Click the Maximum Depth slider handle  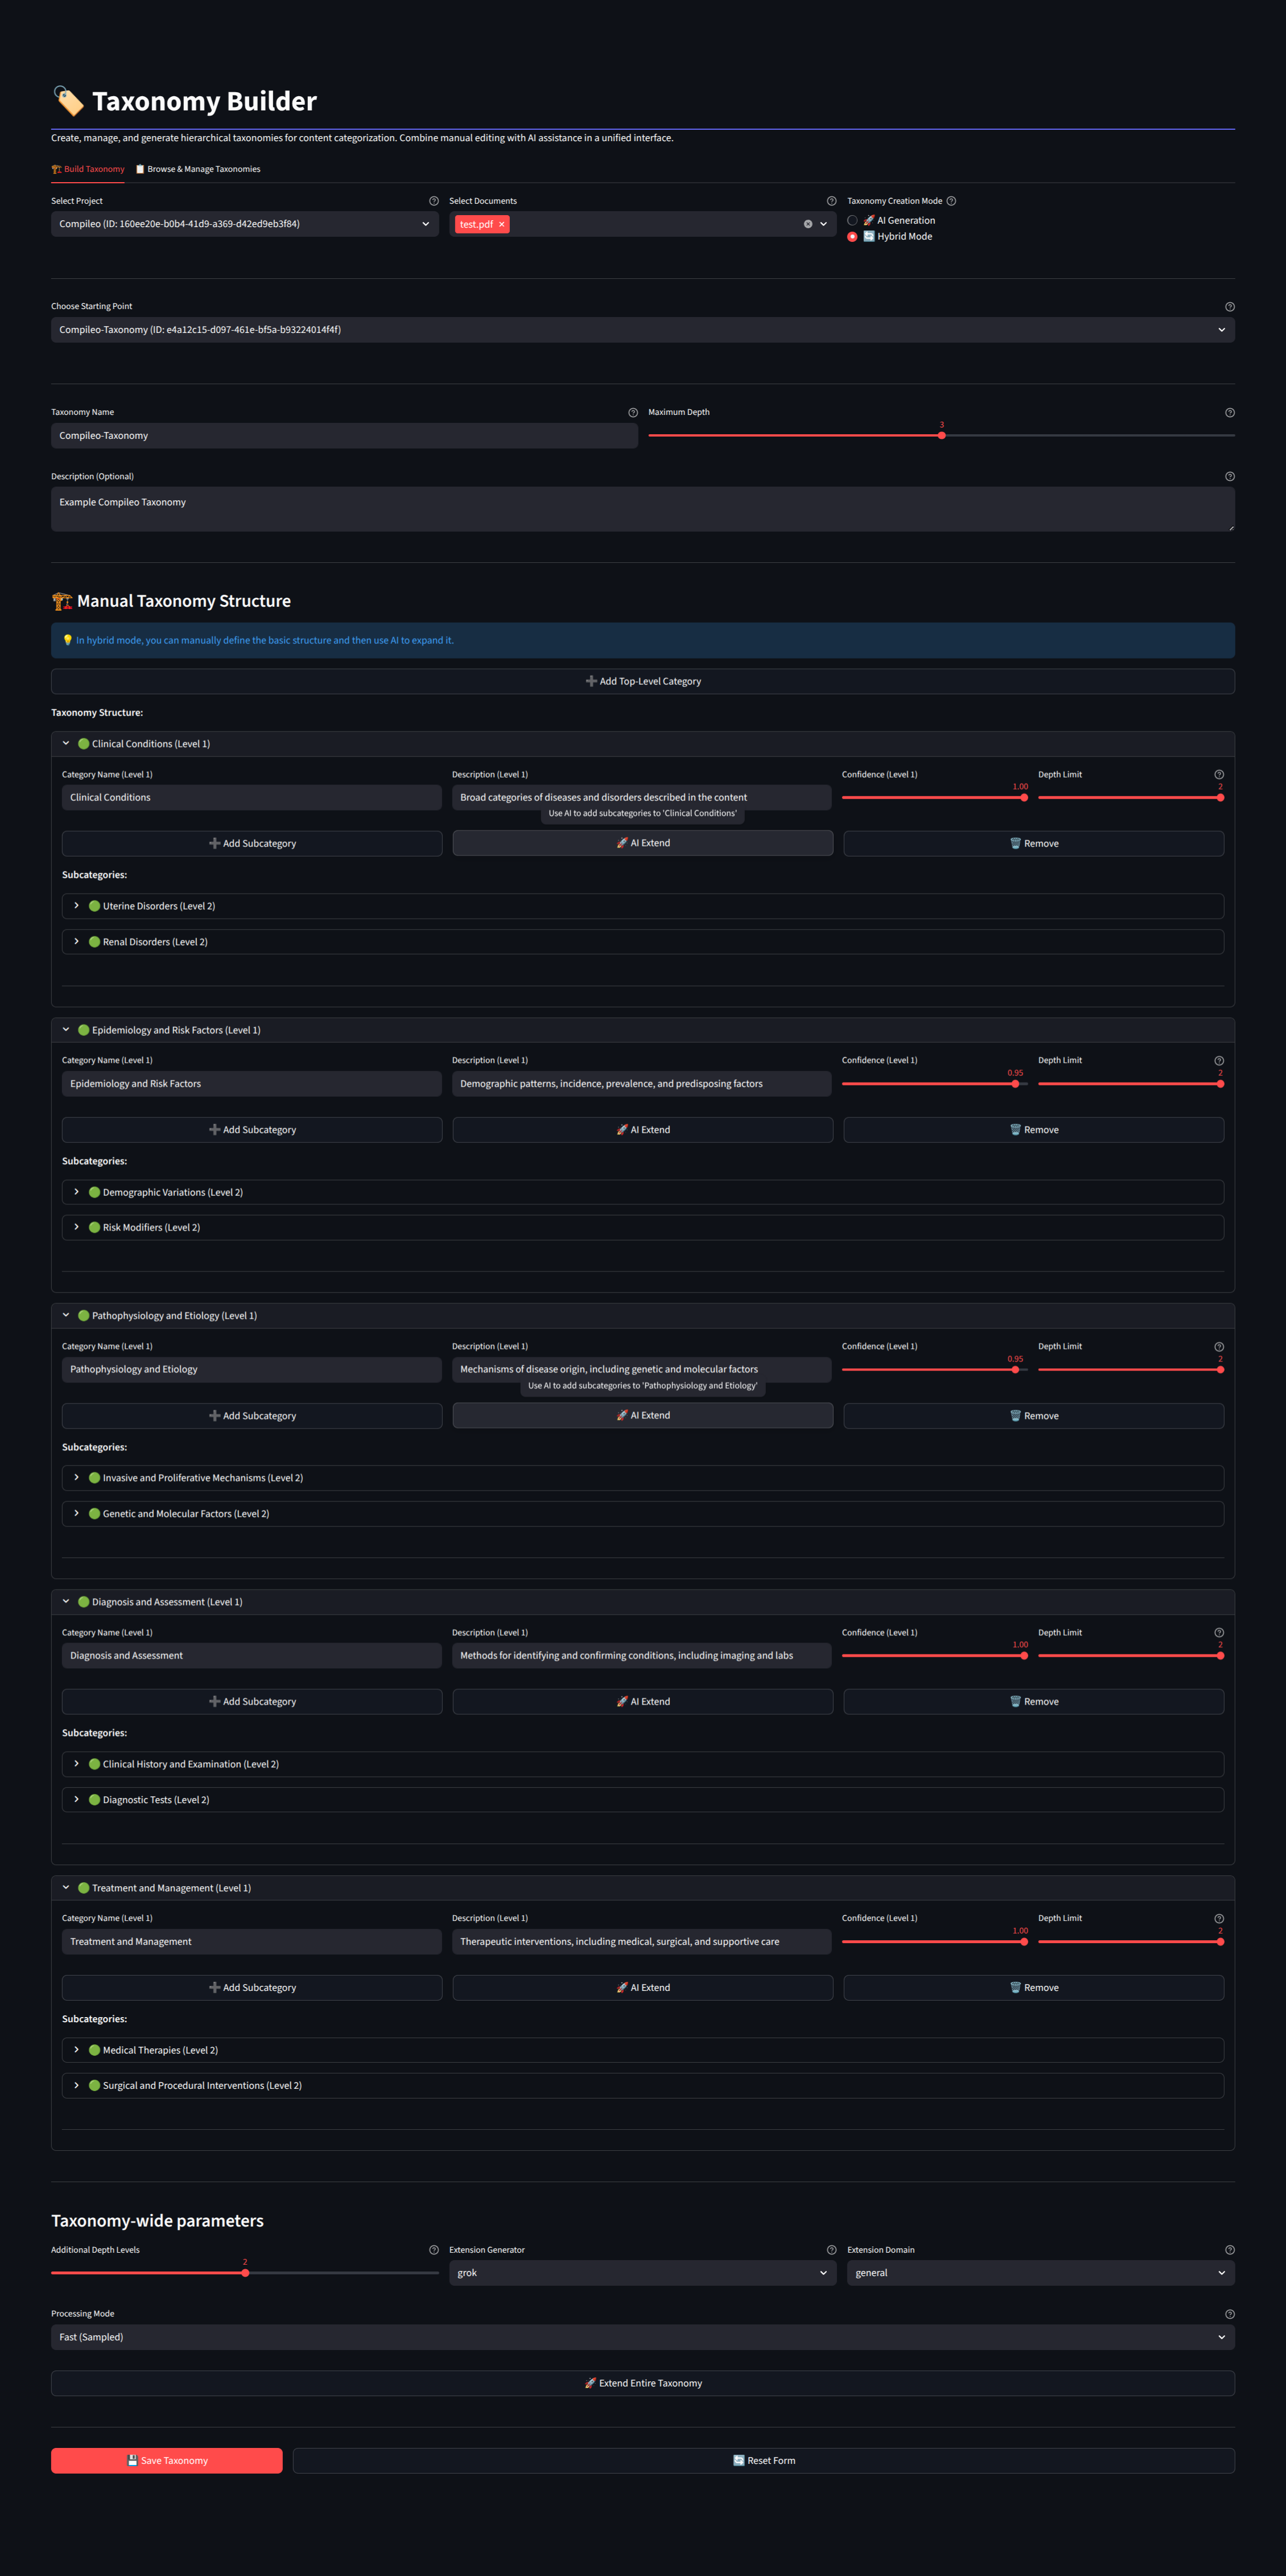pos(941,436)
